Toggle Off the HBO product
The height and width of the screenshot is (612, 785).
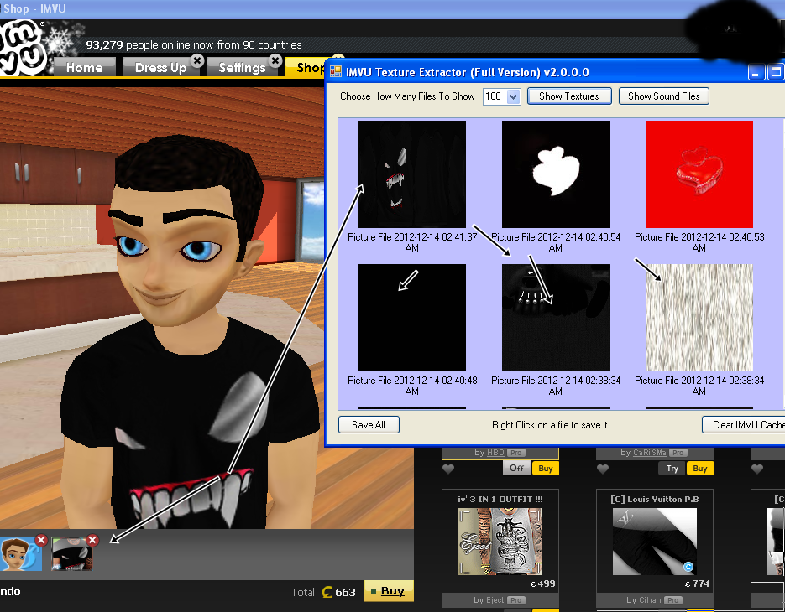517,468
